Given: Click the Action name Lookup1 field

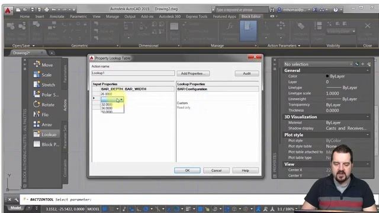Looking at the screenshot, I should point(133,73).
